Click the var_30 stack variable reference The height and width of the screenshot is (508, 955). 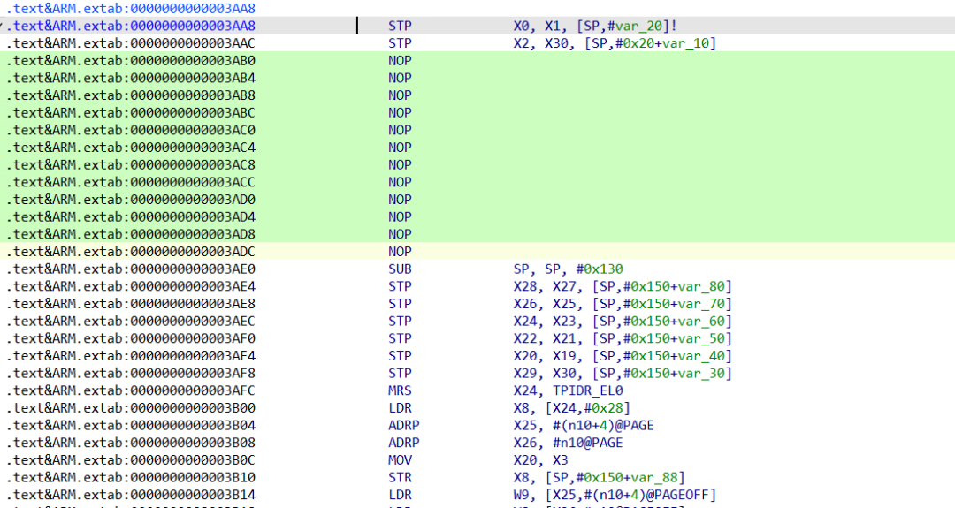(700, 373)
